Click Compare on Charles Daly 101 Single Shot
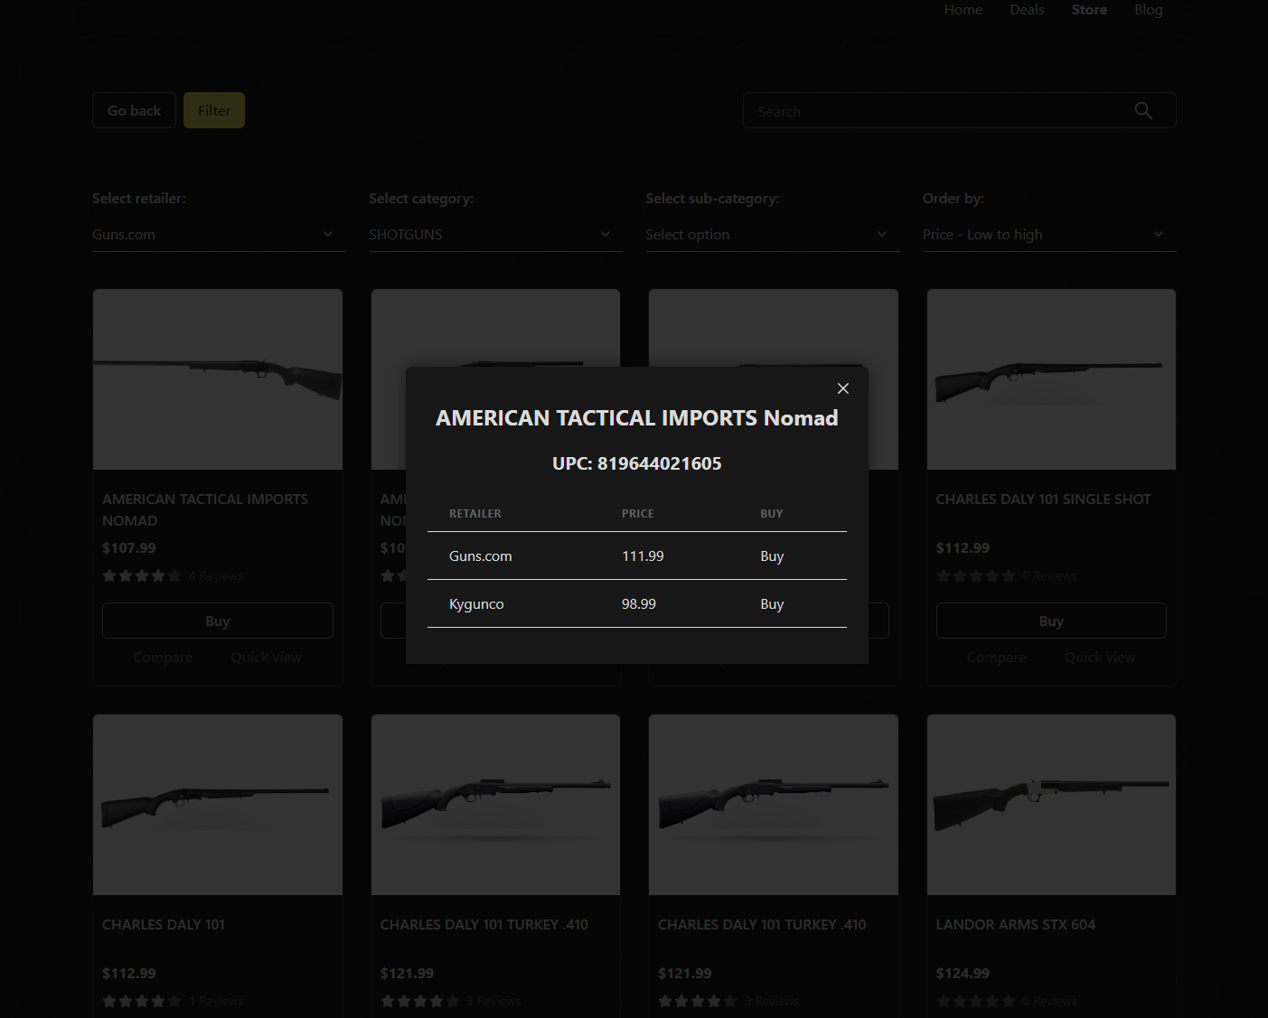Image resolution: width=1268 pixels, height=1018 pixels. tap(996, 658)
